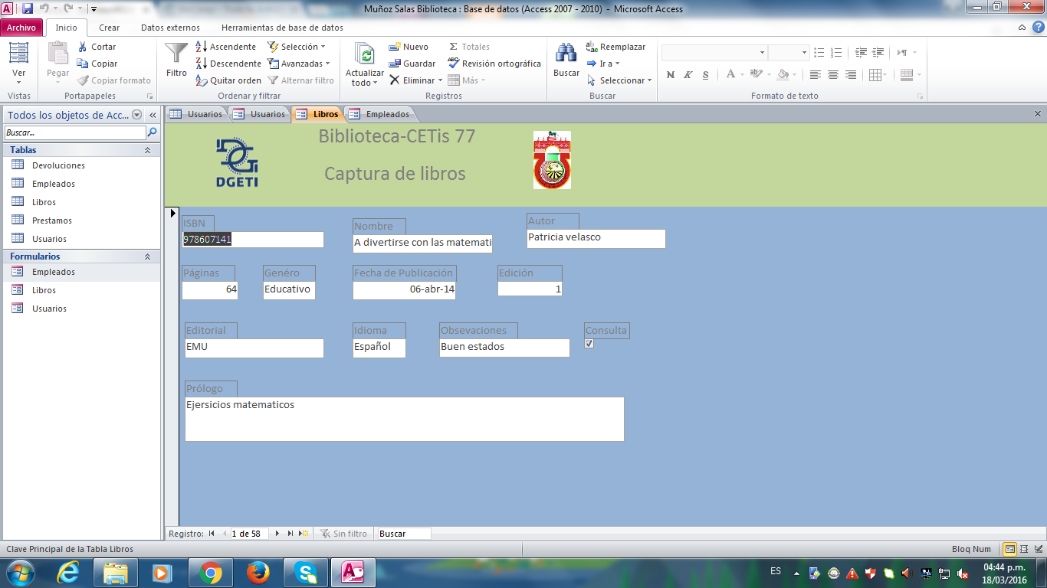The height and width of the screenshot is (588, 1047).
Task: Toggle the Consulta checkbox
Action: (x=589, y=343)
